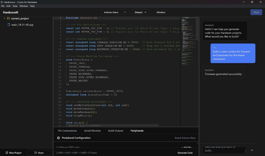Click the chat message input field
Screen dimensions: 265x156
point(224,150)
